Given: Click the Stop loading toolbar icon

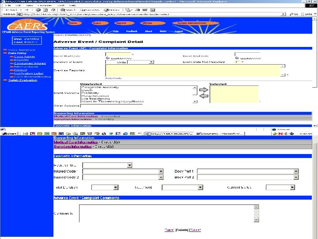Looking at the screenshot, I should point(38,10).
